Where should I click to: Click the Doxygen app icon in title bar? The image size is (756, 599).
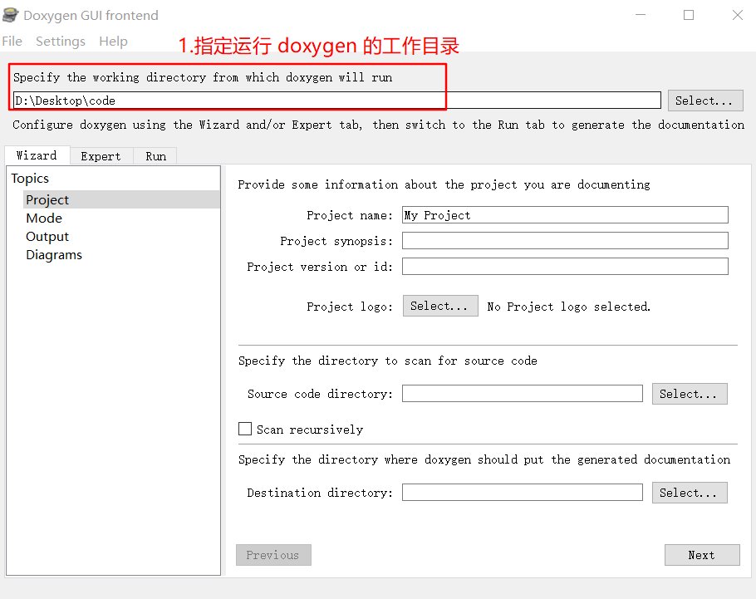[11, 15]
